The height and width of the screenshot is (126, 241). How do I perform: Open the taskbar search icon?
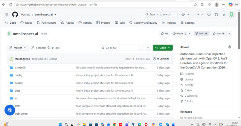(66, 124)
